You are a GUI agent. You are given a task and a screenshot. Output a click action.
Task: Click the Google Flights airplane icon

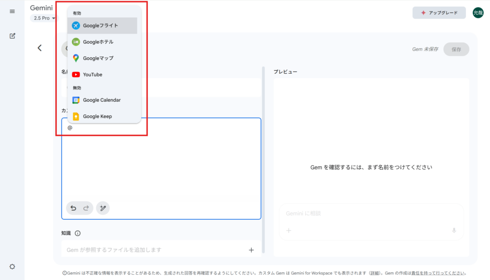76,26
